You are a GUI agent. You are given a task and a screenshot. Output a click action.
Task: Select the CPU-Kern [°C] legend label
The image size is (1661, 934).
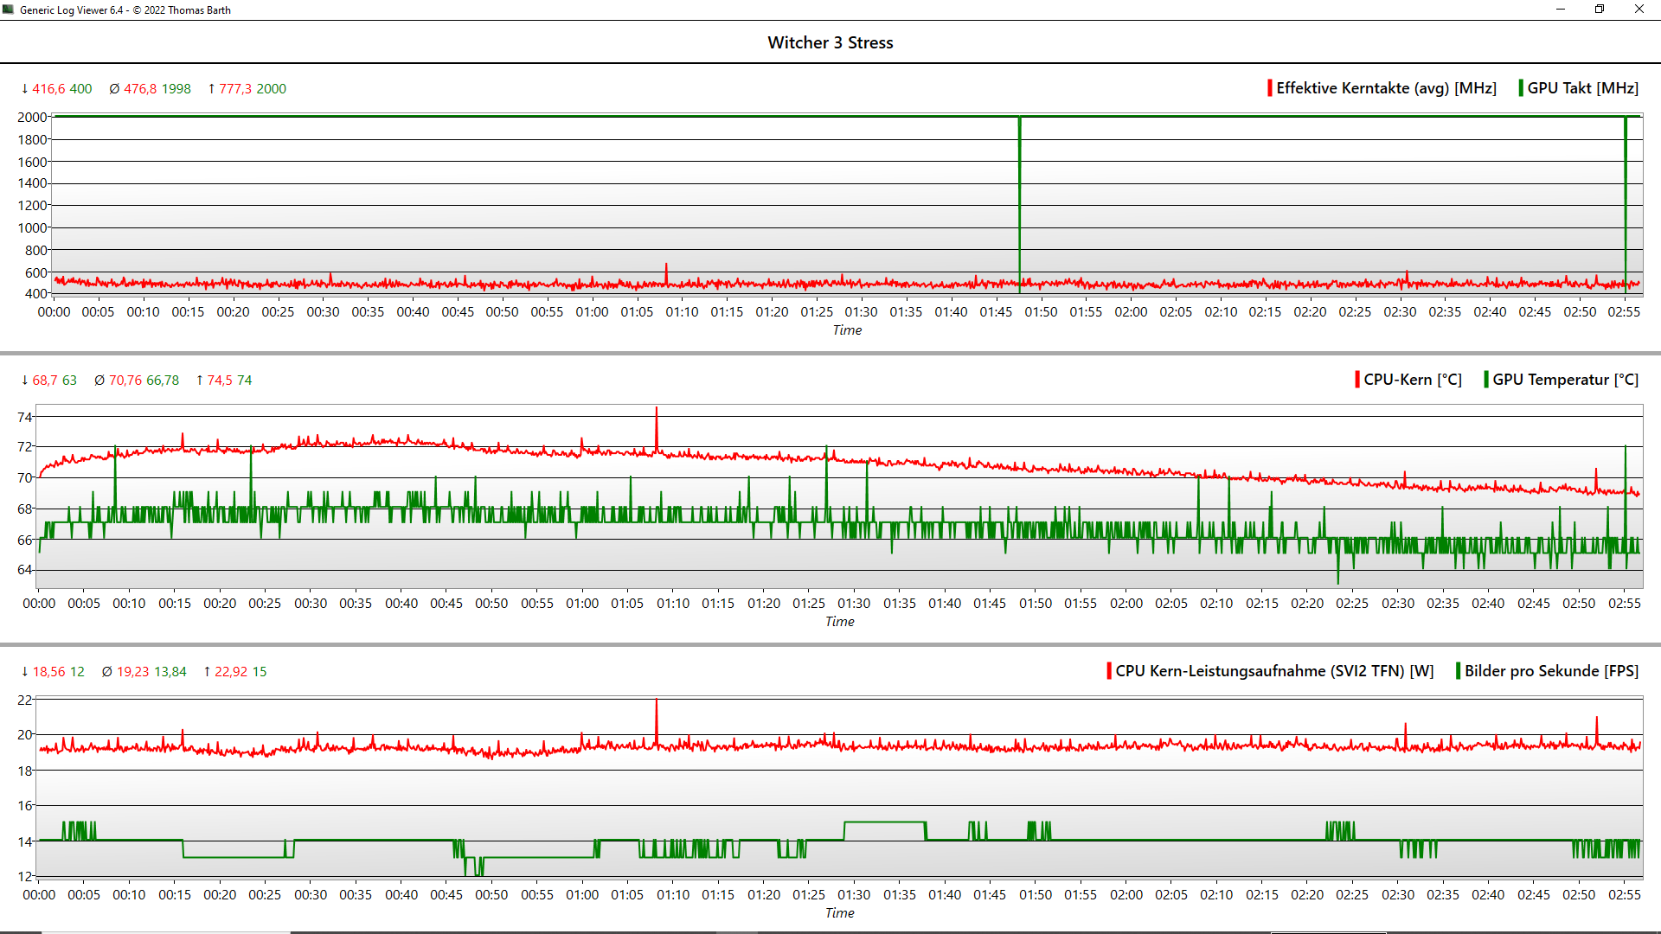click(1412, 380)
